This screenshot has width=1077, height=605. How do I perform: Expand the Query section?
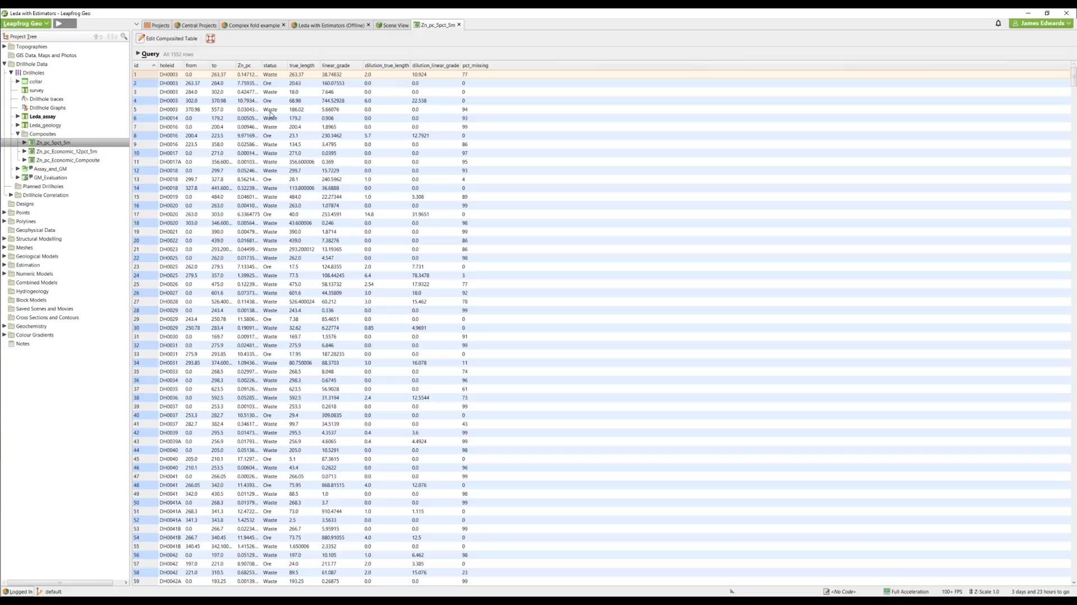(138, 54)
